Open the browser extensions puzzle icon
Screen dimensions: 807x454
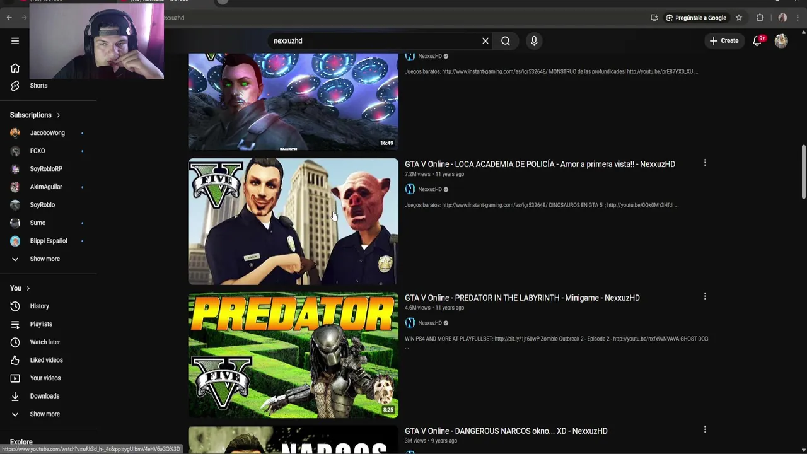(x=760, y=18)
